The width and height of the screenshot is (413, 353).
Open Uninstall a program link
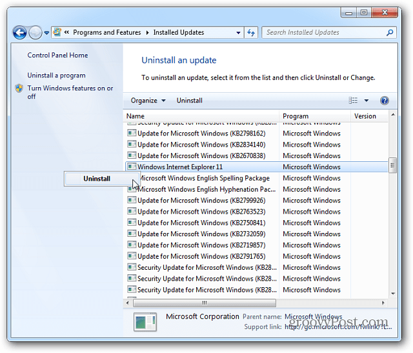56,76
